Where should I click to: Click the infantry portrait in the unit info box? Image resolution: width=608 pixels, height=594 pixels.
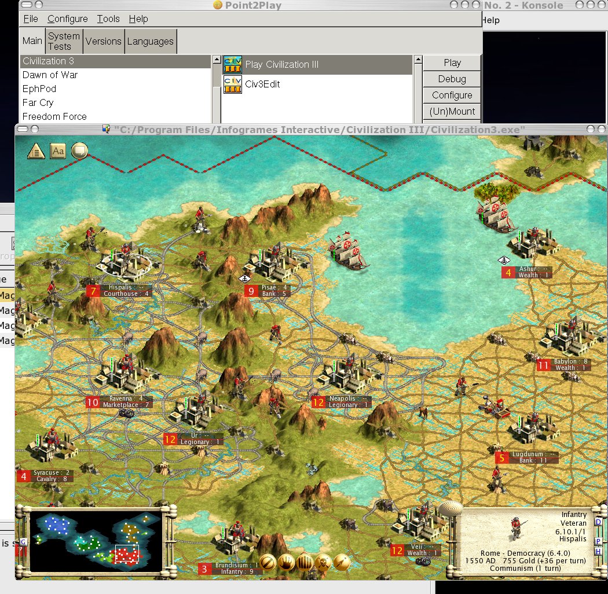[517, 527]
